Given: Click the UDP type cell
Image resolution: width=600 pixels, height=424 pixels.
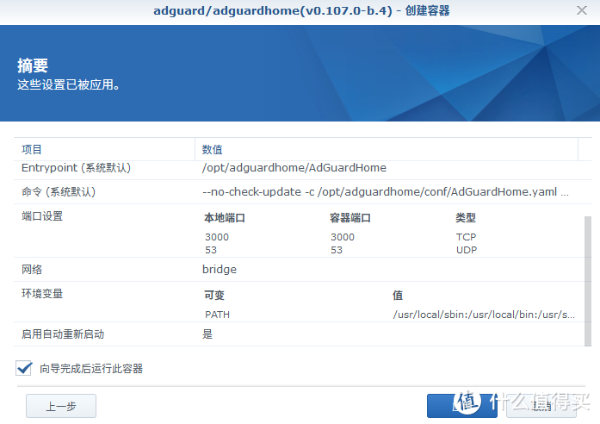Looking at the screenshot, I should 467,250.
